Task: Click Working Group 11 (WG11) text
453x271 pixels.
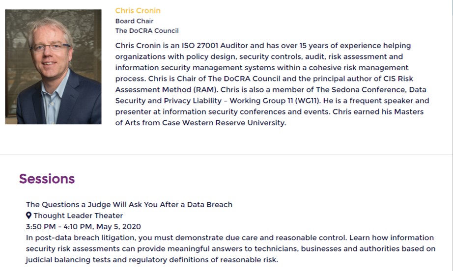Action: point(275,101)
